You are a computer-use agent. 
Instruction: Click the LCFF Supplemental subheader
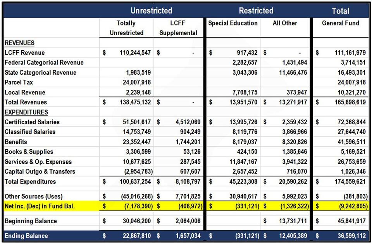pyautogui.click(x=177, y=28)
